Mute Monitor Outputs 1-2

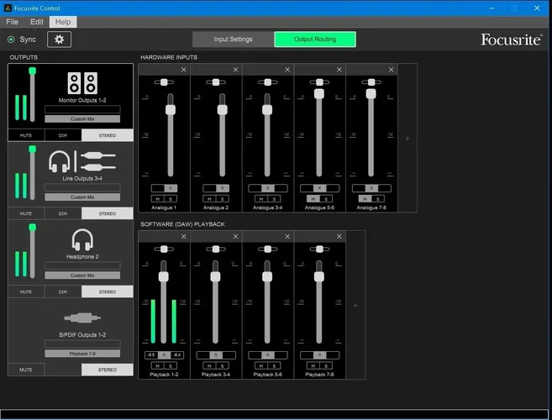click(x=26, y=135)
